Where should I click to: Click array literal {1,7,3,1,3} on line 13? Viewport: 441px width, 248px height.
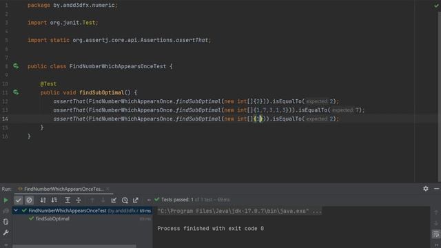tap(271, 110)
